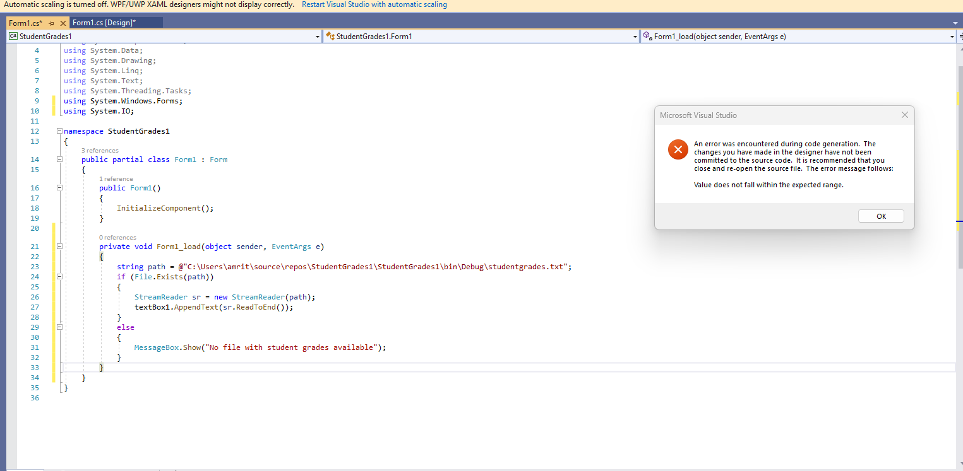Collapse the if File.Exists block
Screen dimensions: 963x471
(59, 277)
